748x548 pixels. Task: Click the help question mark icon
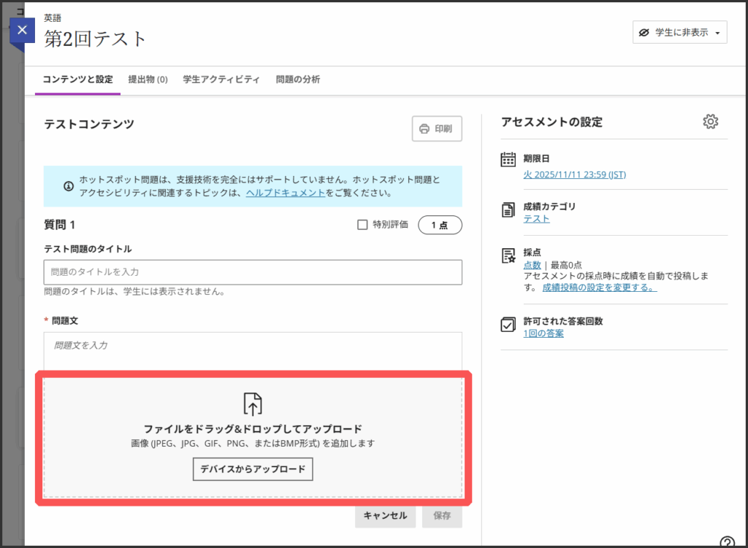tap(727, 542)
